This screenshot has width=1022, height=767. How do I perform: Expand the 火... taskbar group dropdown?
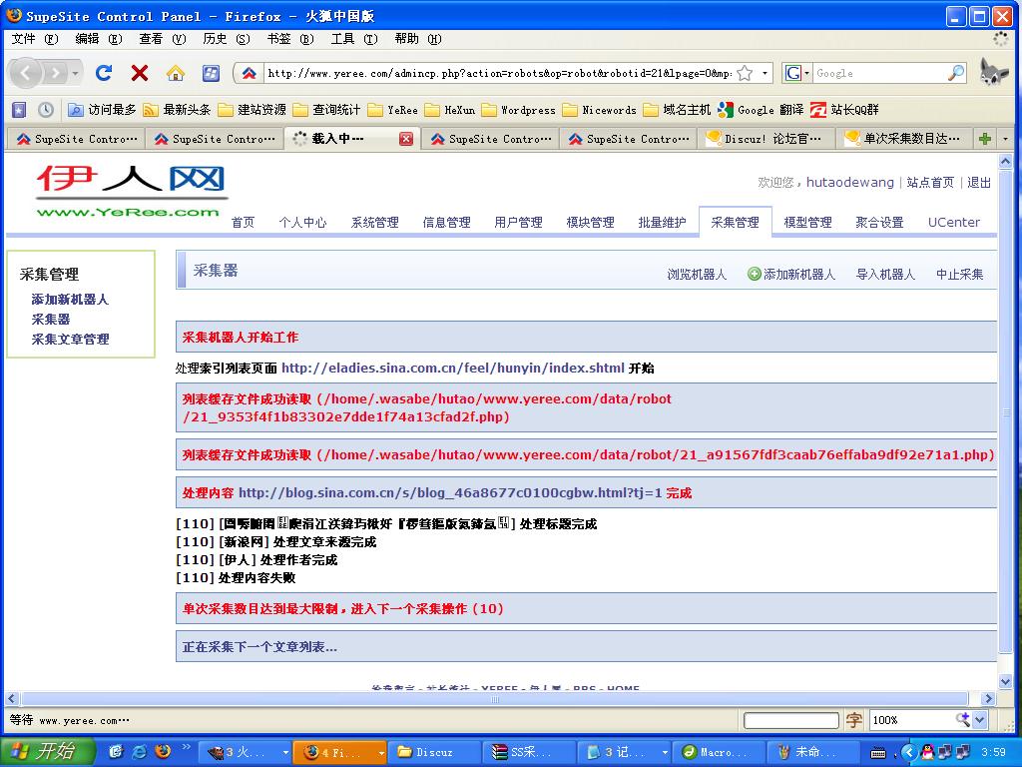click(x=284, y=752)
